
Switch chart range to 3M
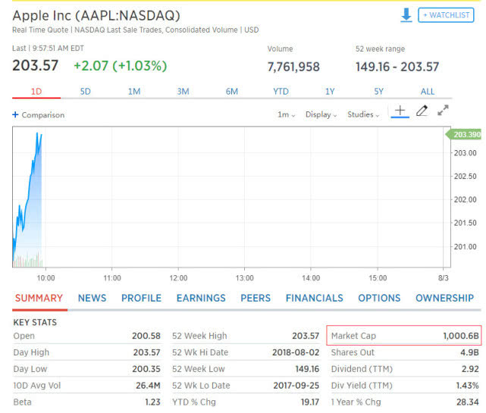(183, 92)
